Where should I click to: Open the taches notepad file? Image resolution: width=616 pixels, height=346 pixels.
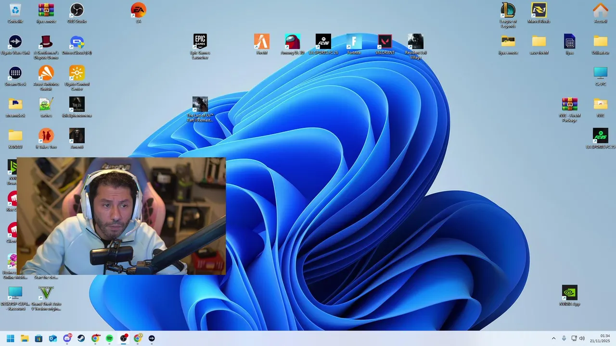(46, 104)
